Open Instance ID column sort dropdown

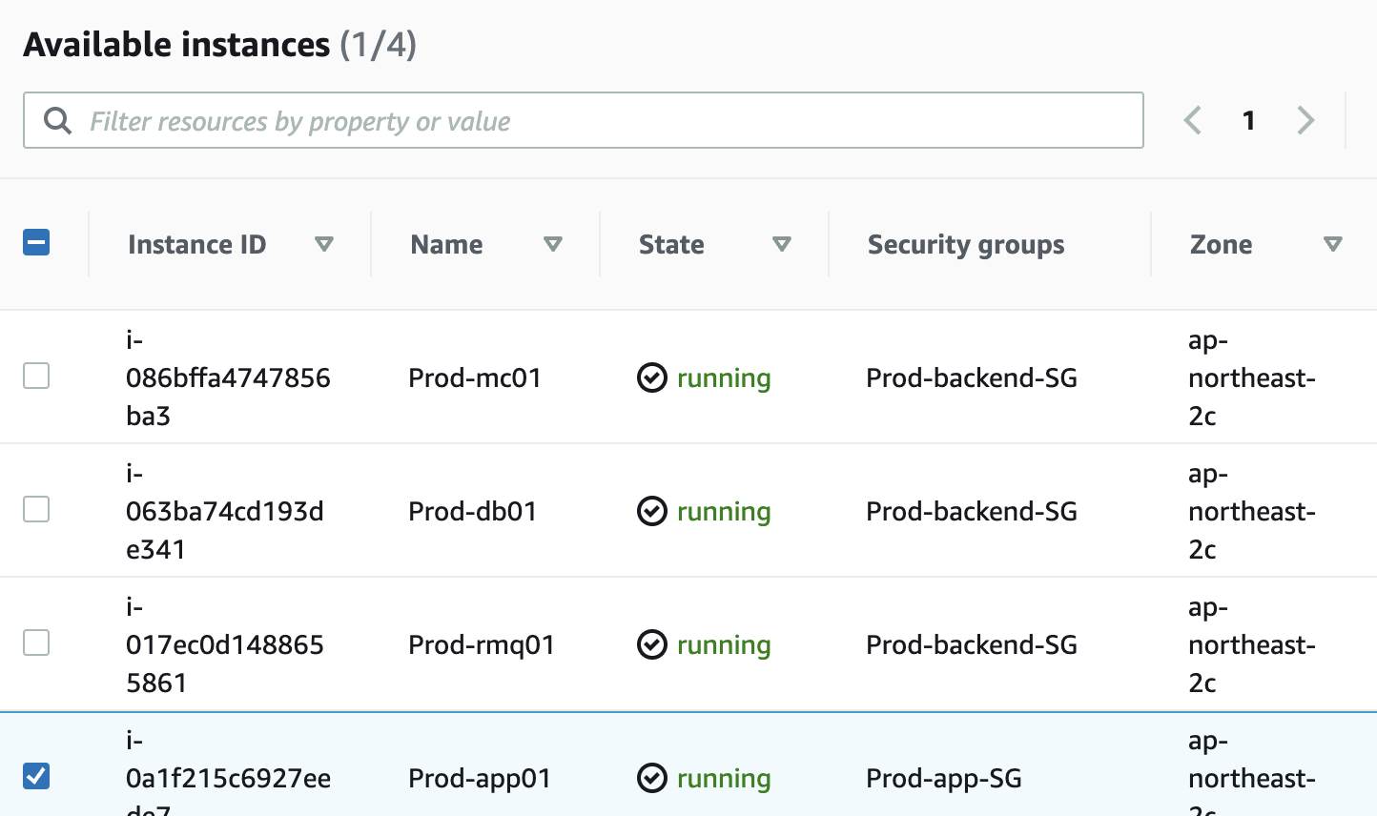324,245
